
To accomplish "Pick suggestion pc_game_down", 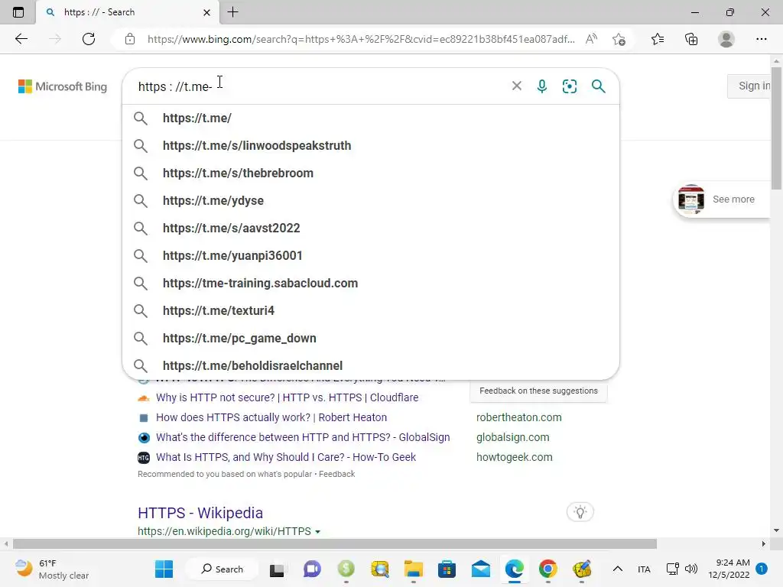I will click(371, 338).
